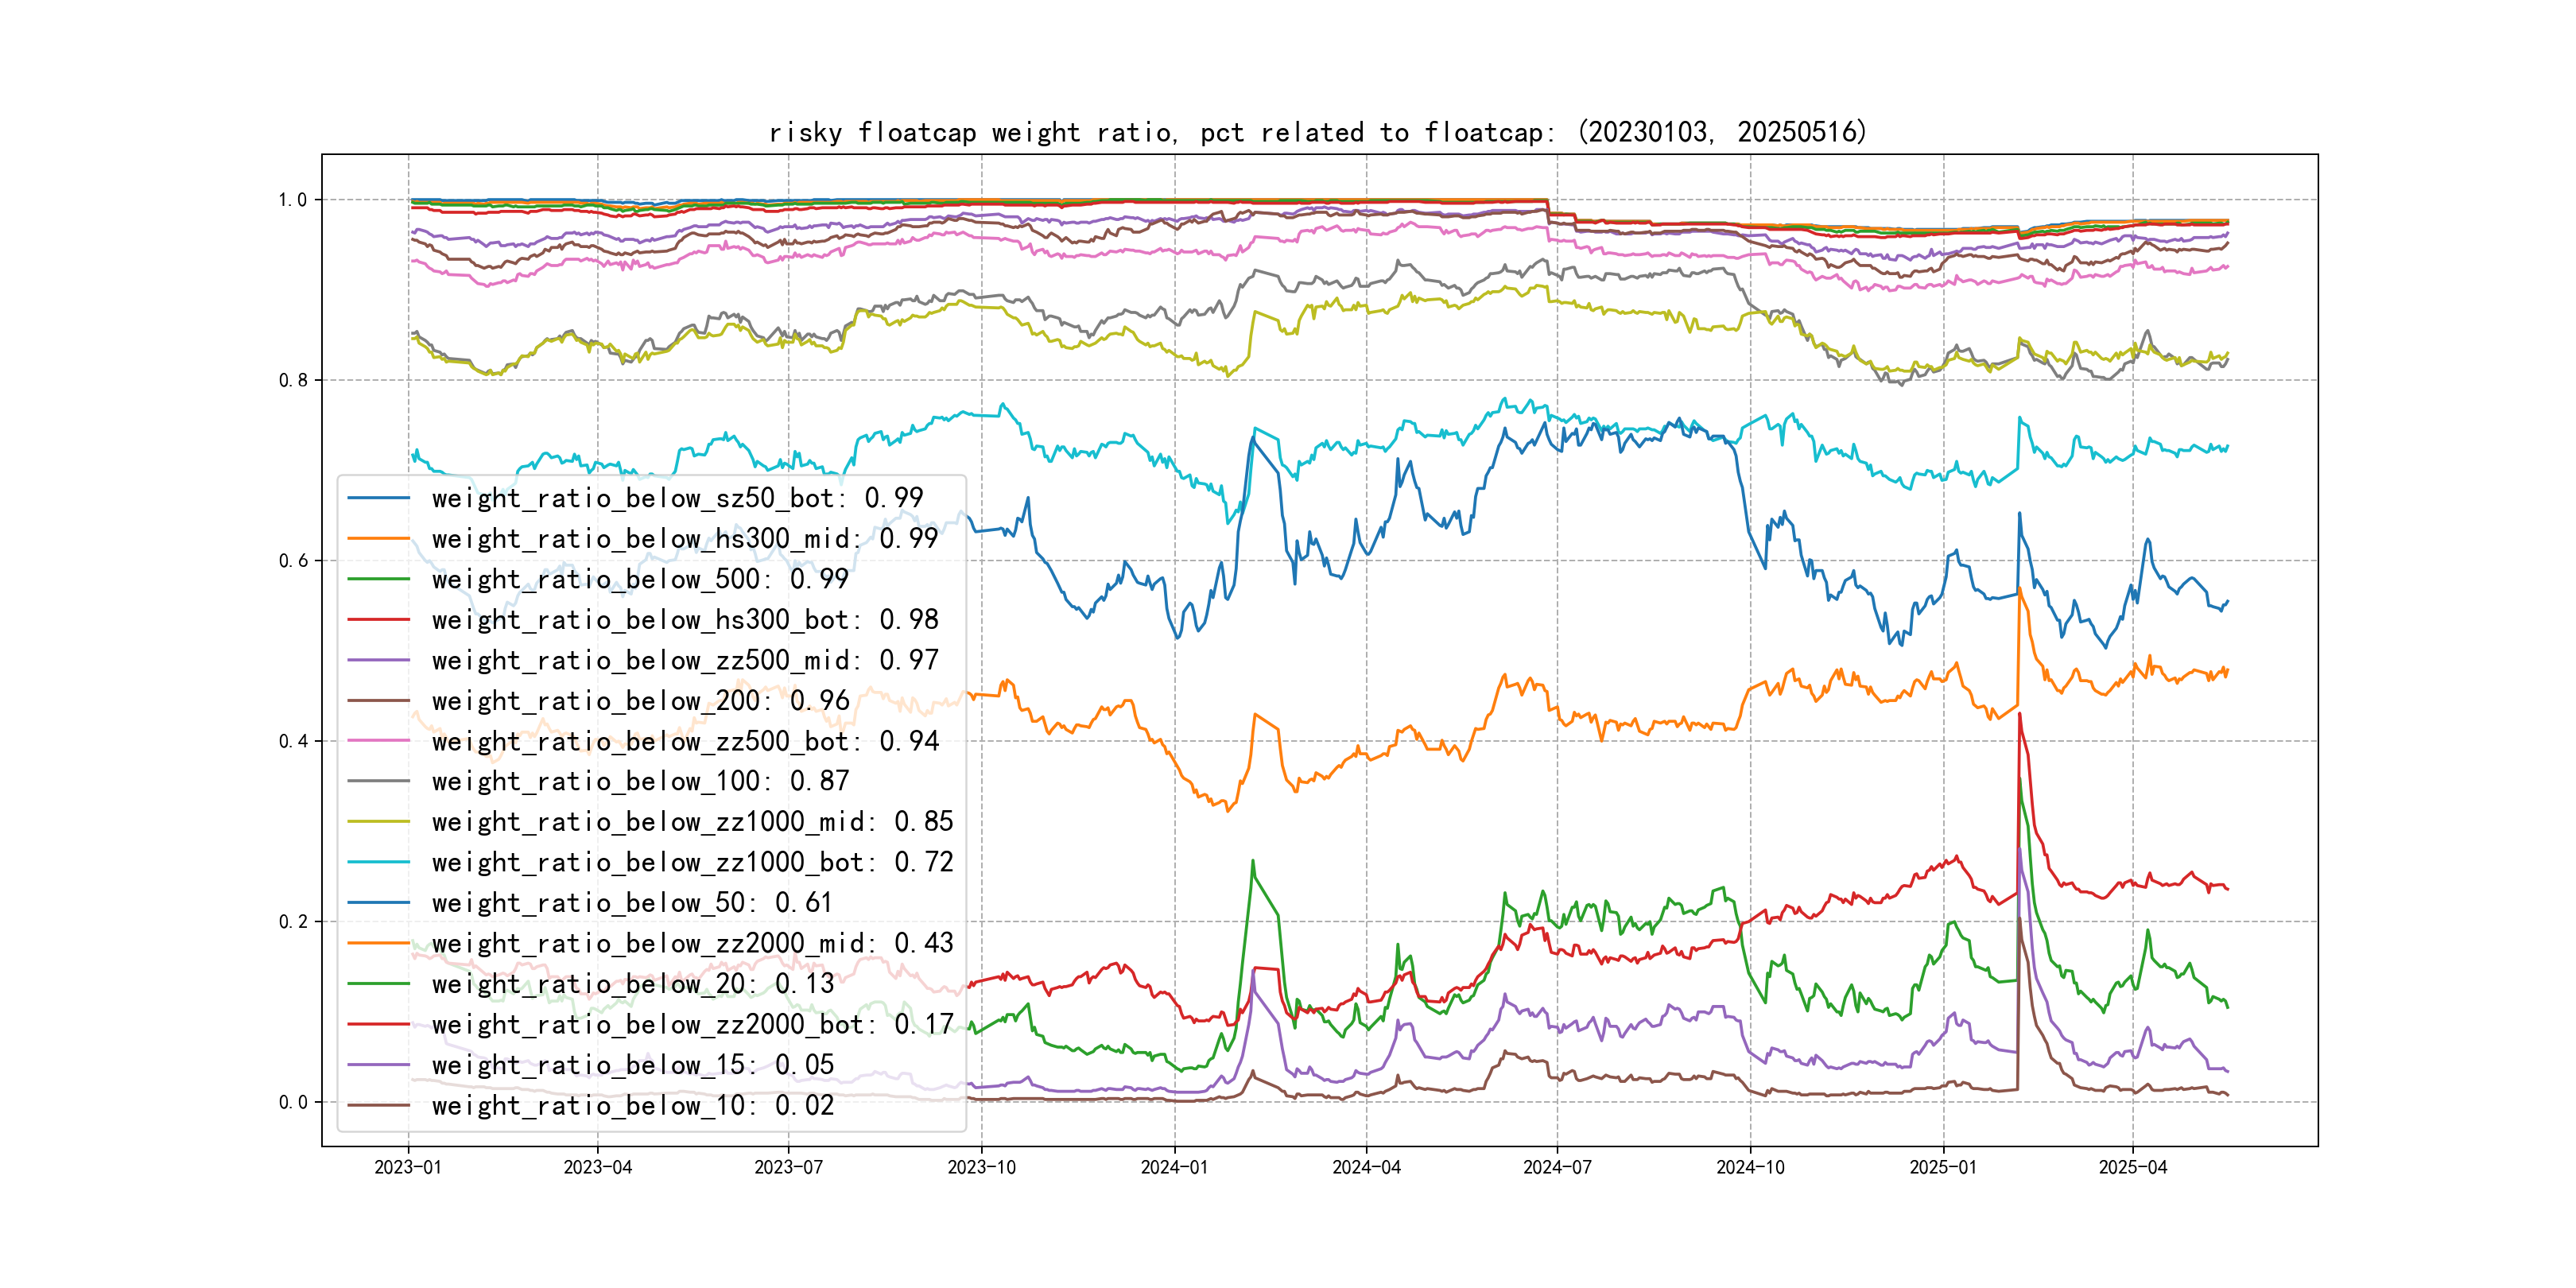Click the weight_ratio_below_200 legend entry
This screenshot has width=2576, height=1288.
pyautogui.click(x=640, y=701)
